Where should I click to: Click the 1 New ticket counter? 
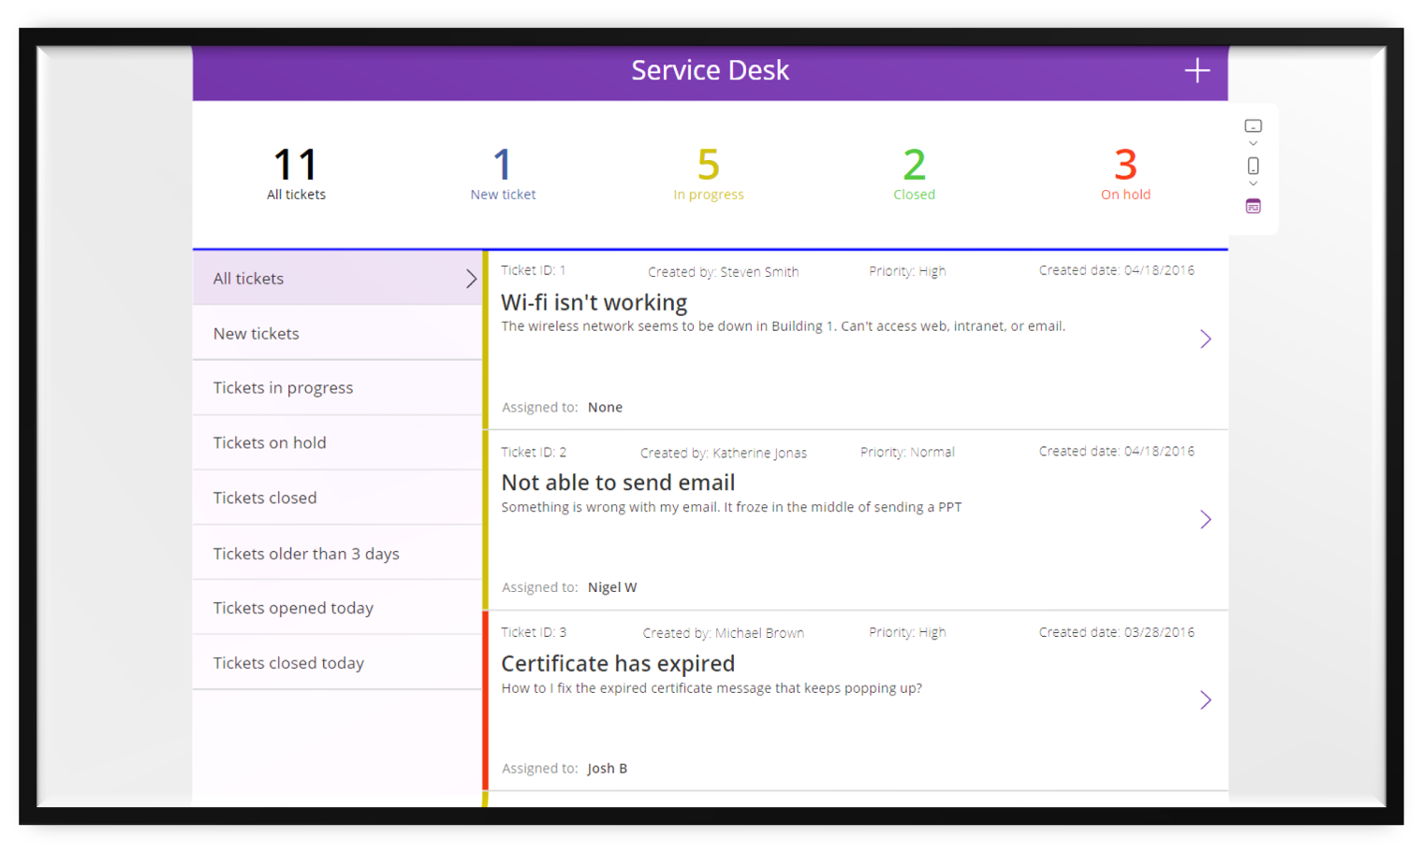[503, 174]
